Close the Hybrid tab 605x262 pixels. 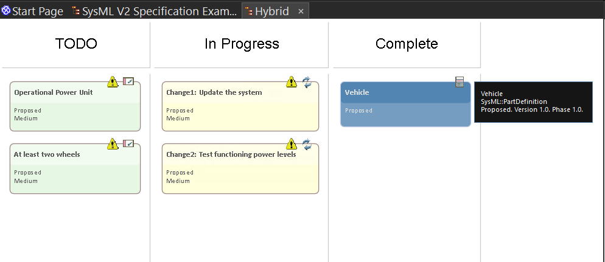(301, 12)
